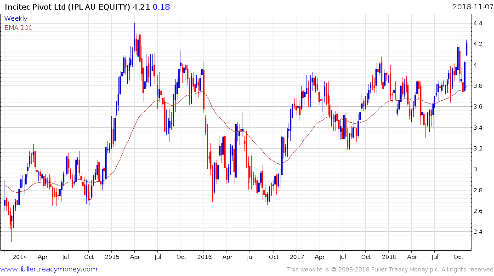Click the Weekly label
This screenshot has height=276, width=494.
[x=16, y=18]
